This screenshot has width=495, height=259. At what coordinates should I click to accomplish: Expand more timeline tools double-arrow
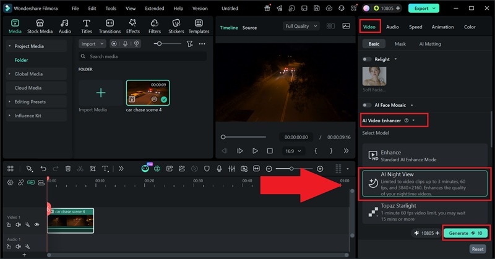click(121, 169)
